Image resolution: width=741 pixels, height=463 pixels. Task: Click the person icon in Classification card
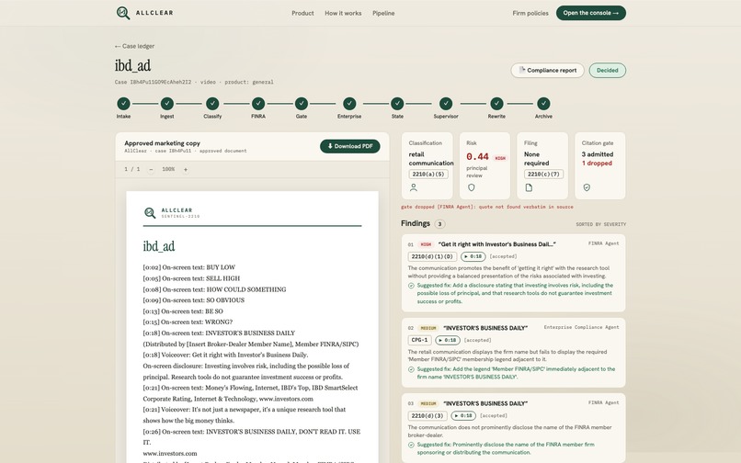click(414, 187)
